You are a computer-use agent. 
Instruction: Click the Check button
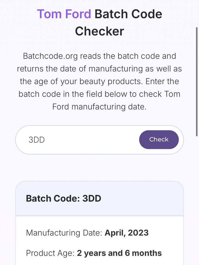tap(159, 140)
